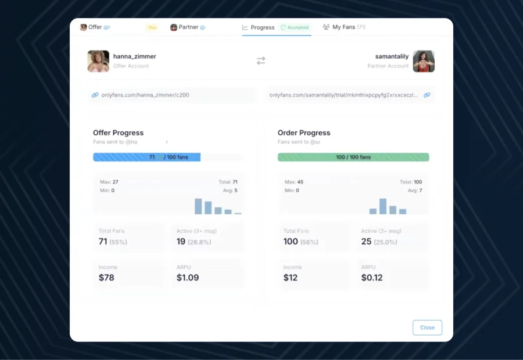Click the blue Offer Progress bar
Screen dimensions: 523x360
pos(146,157)
